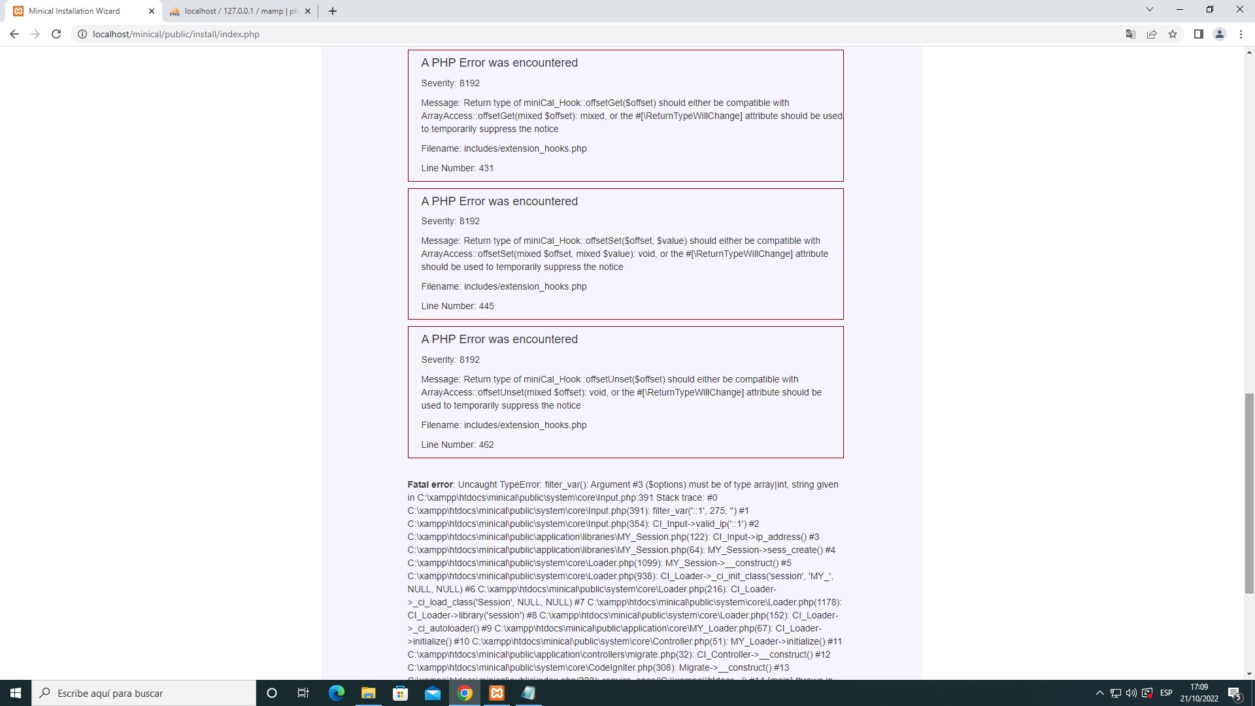Open the tab search dropdown
Image resolution: width=1255 pixels, height=706 pixels.
click(x=1149, y=9)
